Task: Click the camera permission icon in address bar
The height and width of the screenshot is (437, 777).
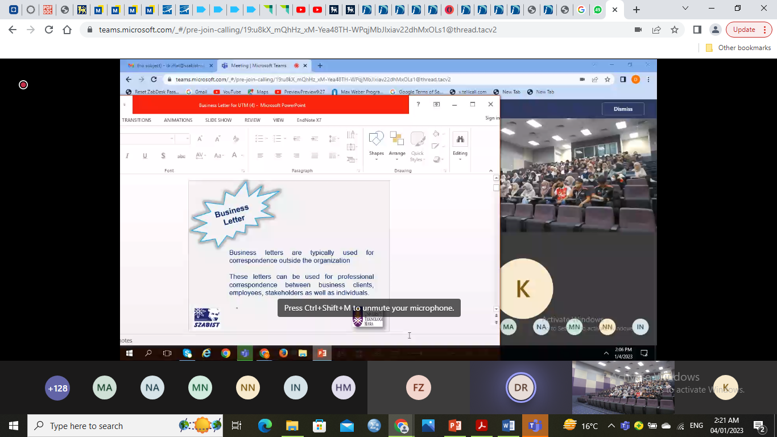Action: click(x=638, y=30)
